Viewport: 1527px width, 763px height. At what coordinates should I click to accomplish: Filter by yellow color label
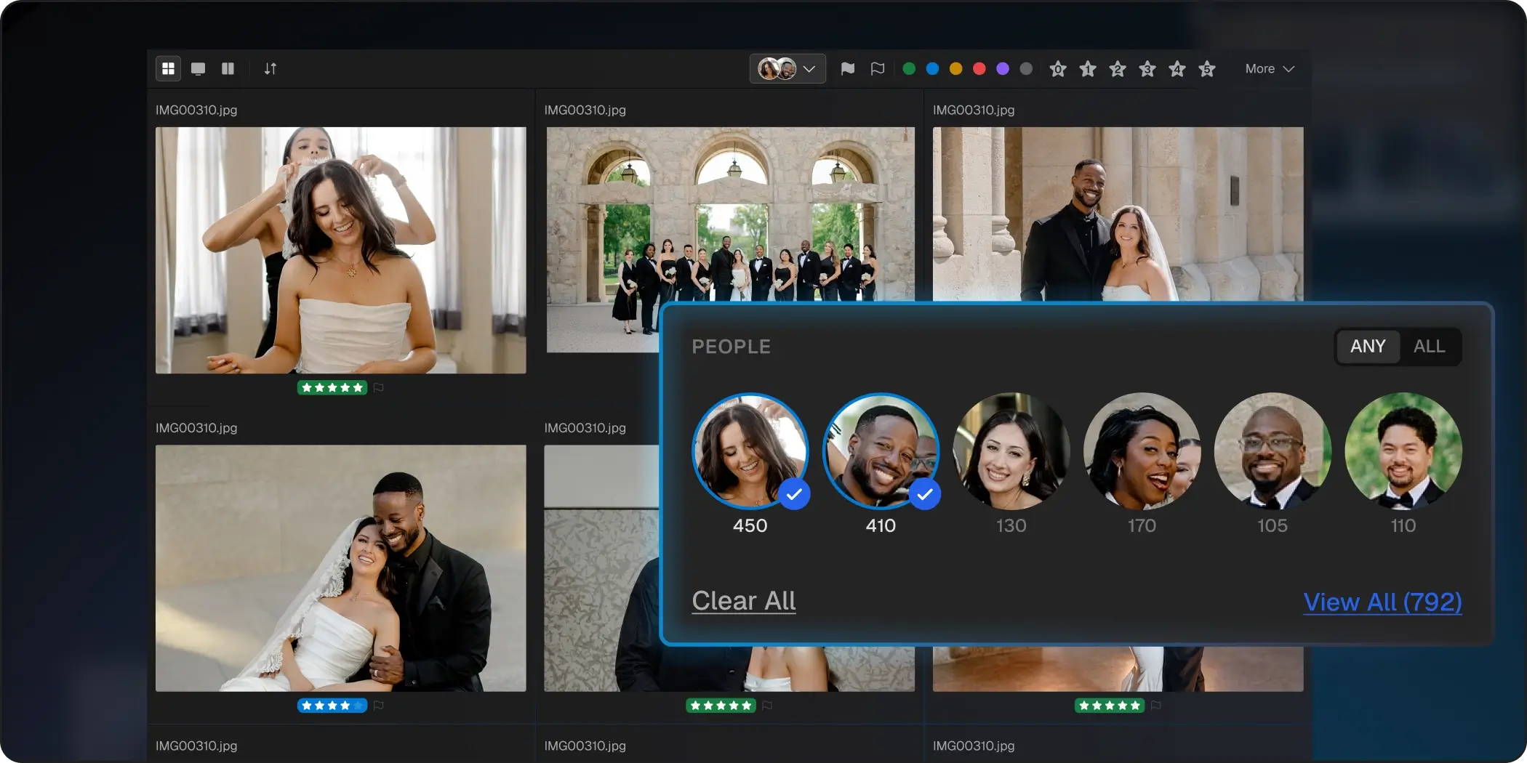click(x=956, y=68)
